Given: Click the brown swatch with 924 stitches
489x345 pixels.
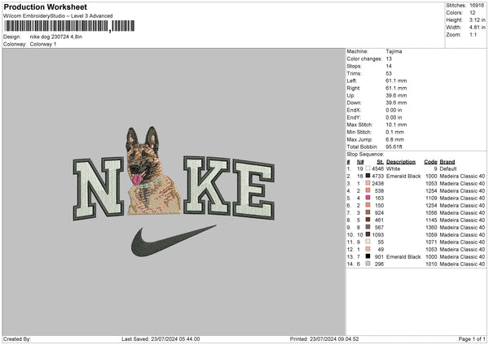Looking at the screenshot, I should pos(368,212).
